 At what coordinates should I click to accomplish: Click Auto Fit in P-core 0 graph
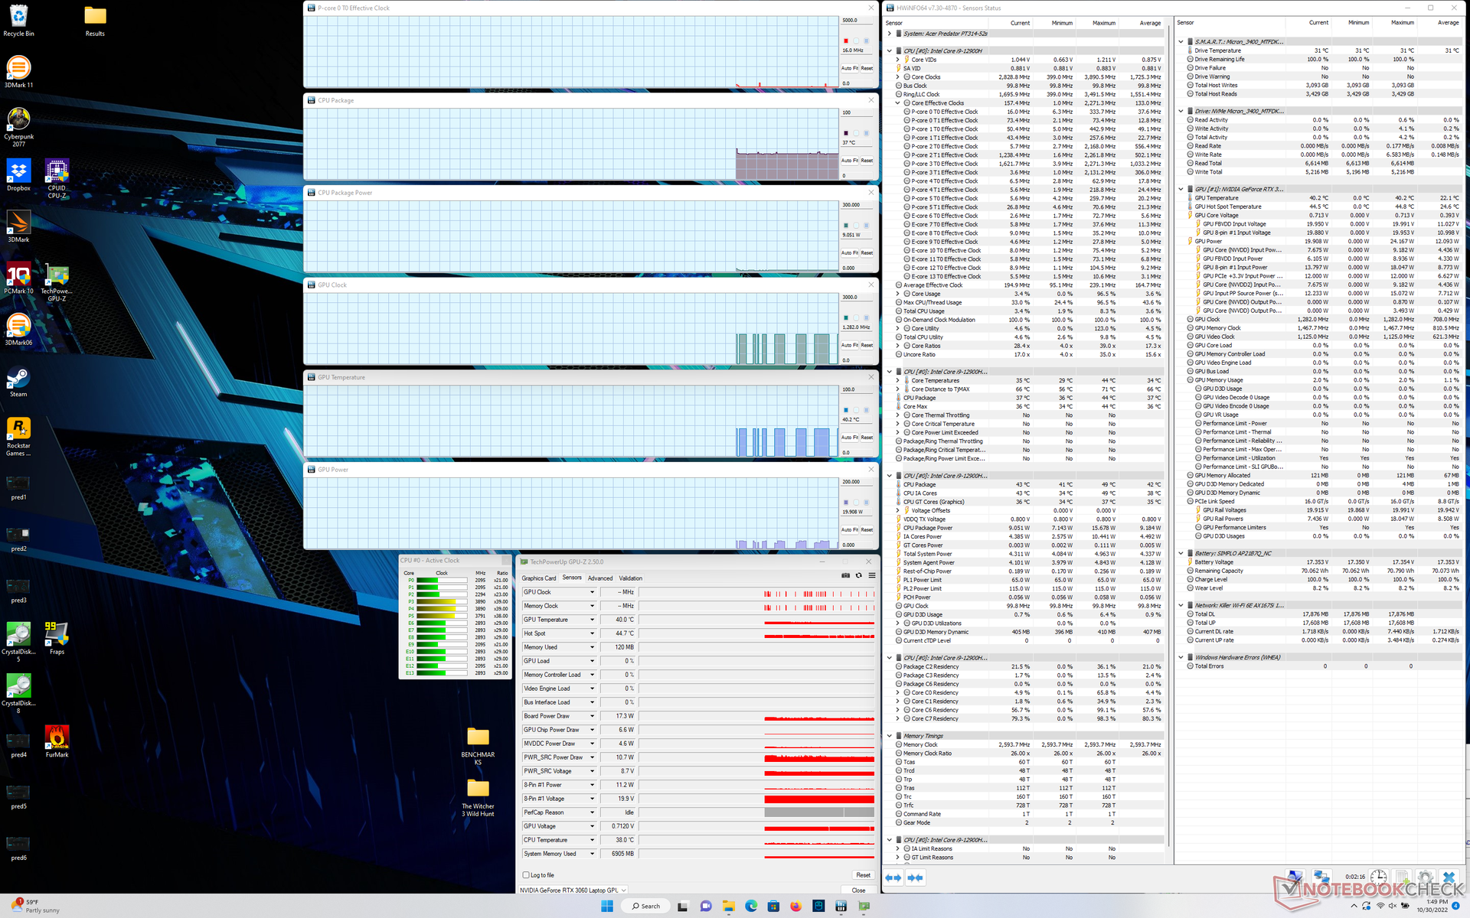pos(850,68)
